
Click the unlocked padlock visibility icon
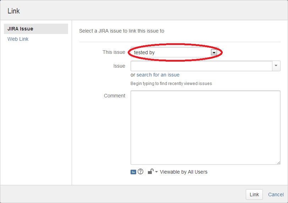pyautogui.click(x=151, y=171)
